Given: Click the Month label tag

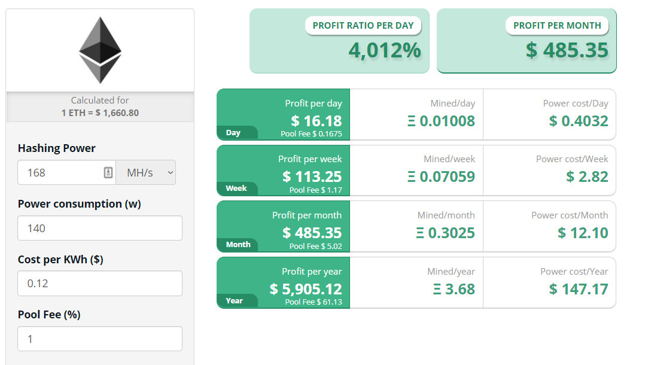Looking at the screenshot, I should [238, 245].
